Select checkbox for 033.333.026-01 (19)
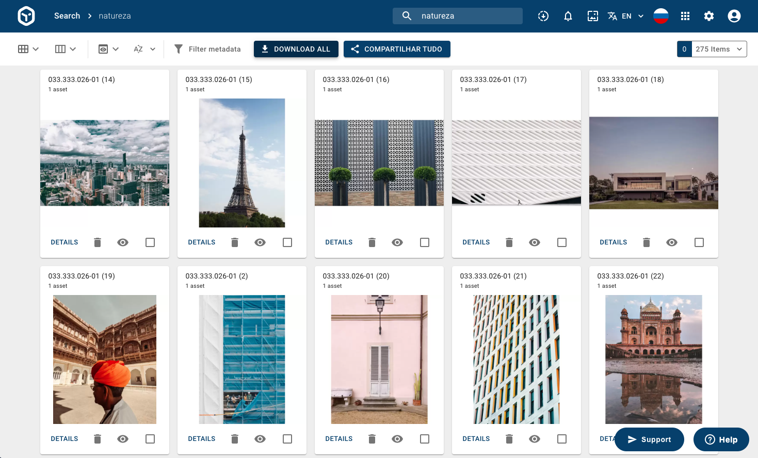 tap(150, 439)
